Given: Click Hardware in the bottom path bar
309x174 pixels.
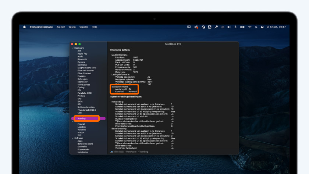Looking at the screenshot, I should [x=131, y=152].
